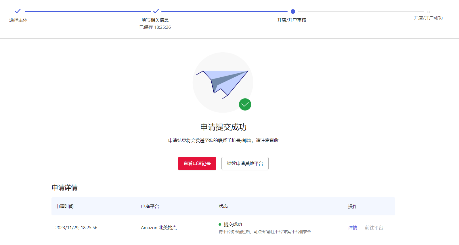Click the paper airplane illustration
The height and width of the screenshot is (245, 459).
point(222,83)
